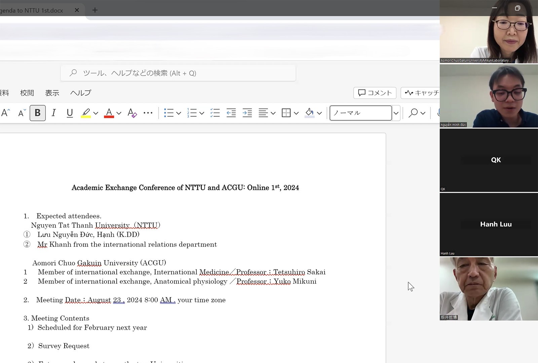Decrease font size with smaller A button
The image size is (538, 363).
[x=22, y=113]
